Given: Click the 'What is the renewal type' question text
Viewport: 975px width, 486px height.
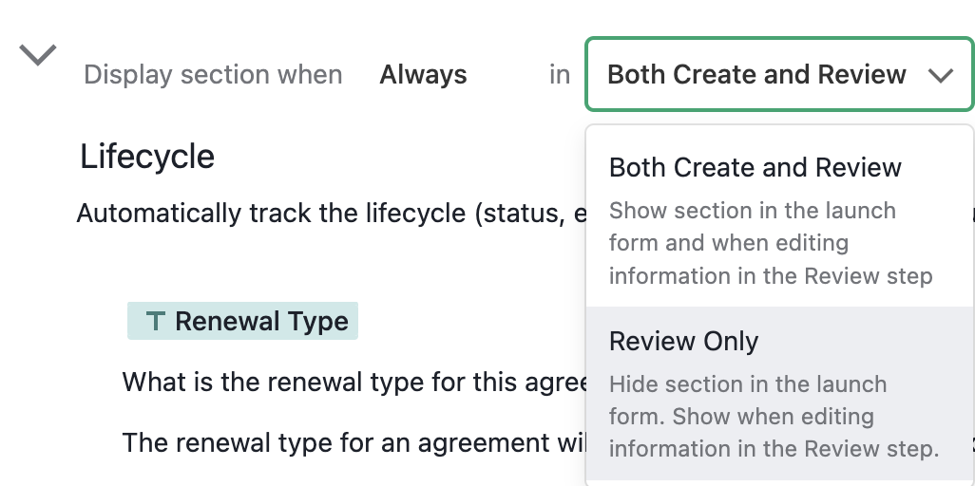Looking at the screenshot, I should tap(354, 382).
